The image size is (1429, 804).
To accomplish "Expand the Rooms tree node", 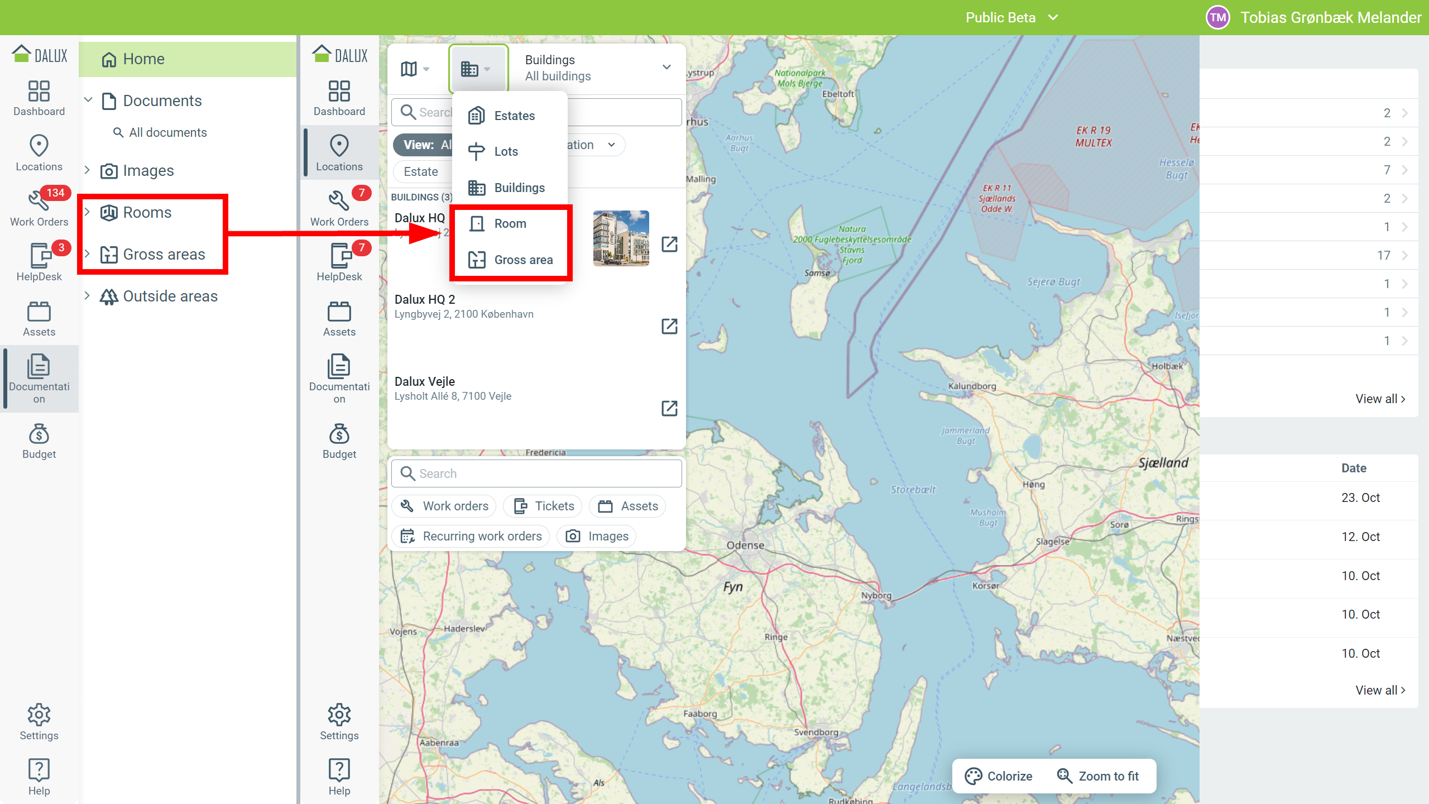I will pos(88,212).
